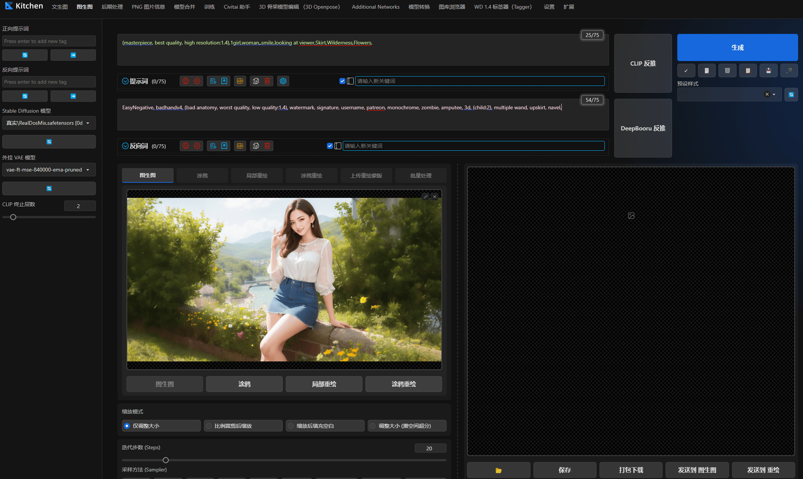Click the ChatGPT icon in the 提示词 toolbar

coord(283,81)
